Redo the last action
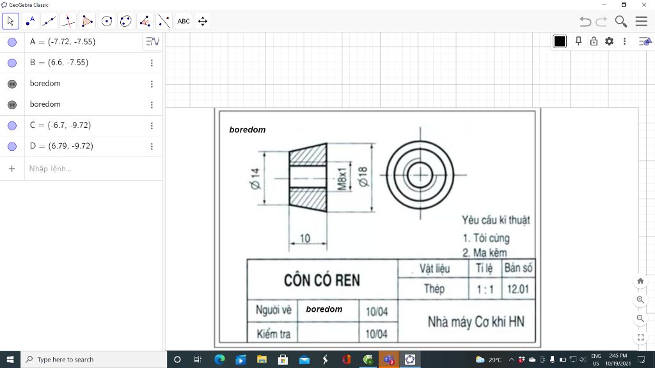The image size is (655, 368). coord(601,21)
